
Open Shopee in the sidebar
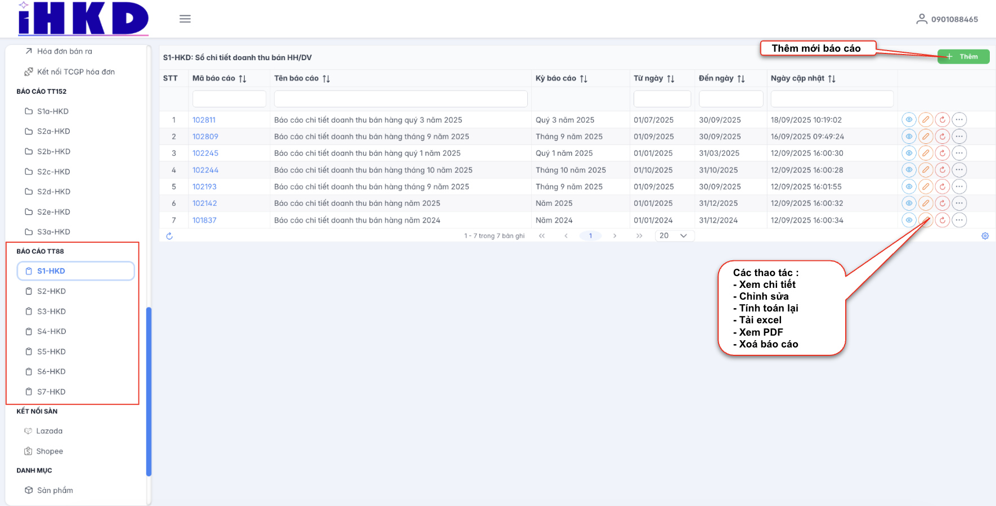[50, 451]
